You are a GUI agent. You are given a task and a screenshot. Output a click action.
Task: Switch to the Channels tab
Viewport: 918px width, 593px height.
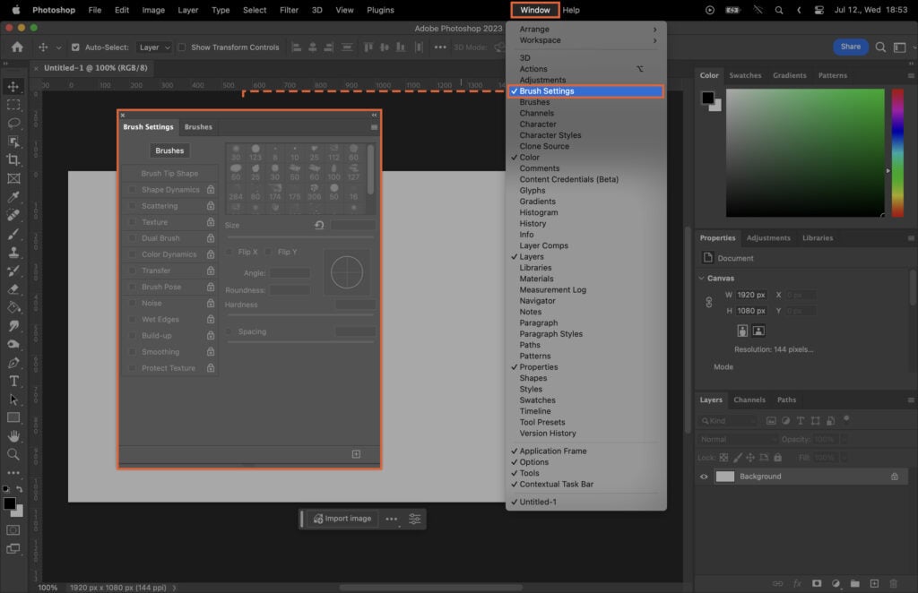[x=749, y=400]
